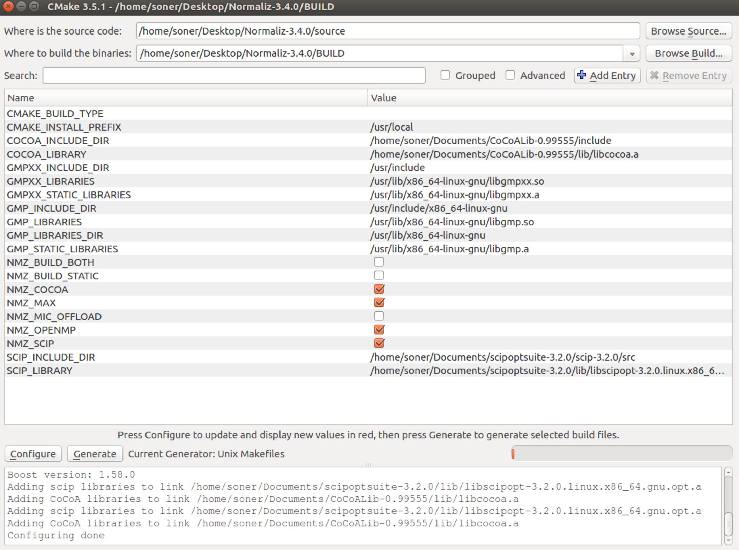This screenshot has height=550, width=739.
Task: Check the NMZ_BUILD_BOTH option
Action: [379, 262]
